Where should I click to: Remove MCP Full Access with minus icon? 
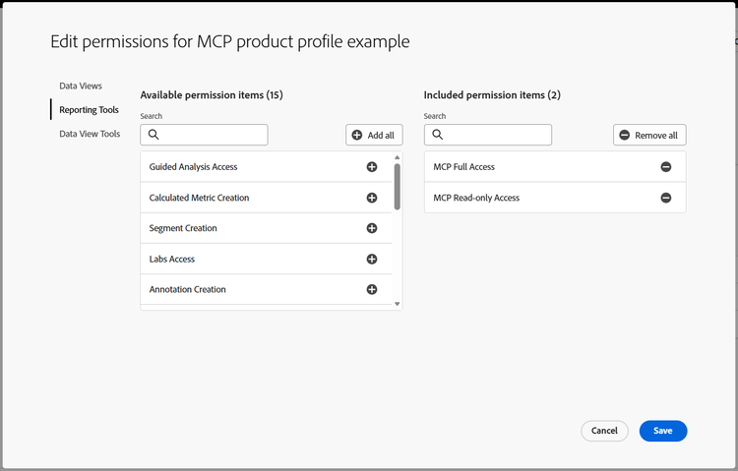coord(665,167)
